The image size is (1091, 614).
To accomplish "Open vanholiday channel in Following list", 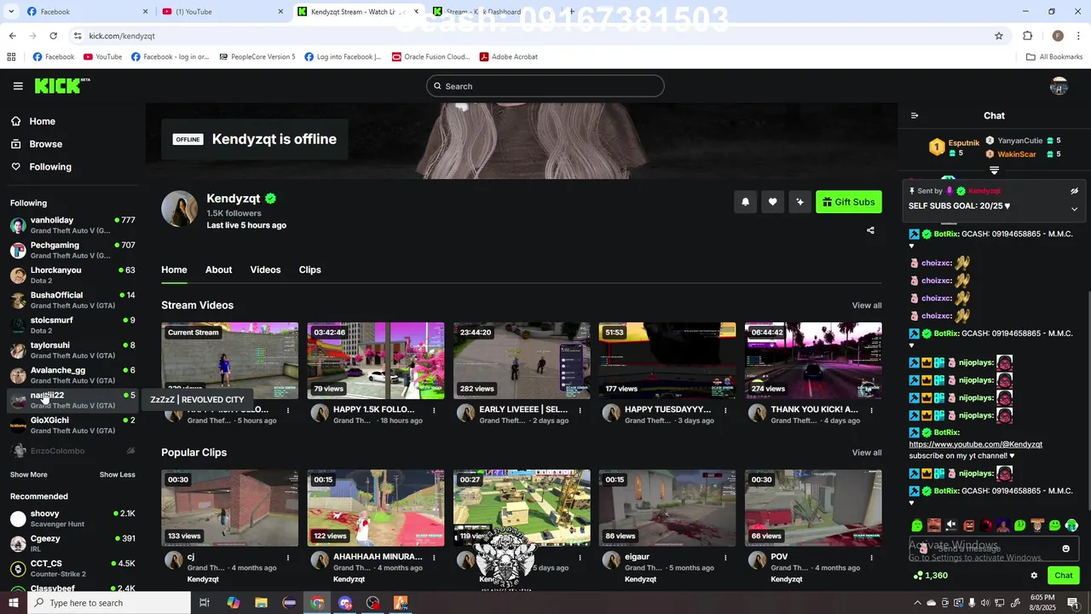I will pyautogui.click(x=72, y=225).
